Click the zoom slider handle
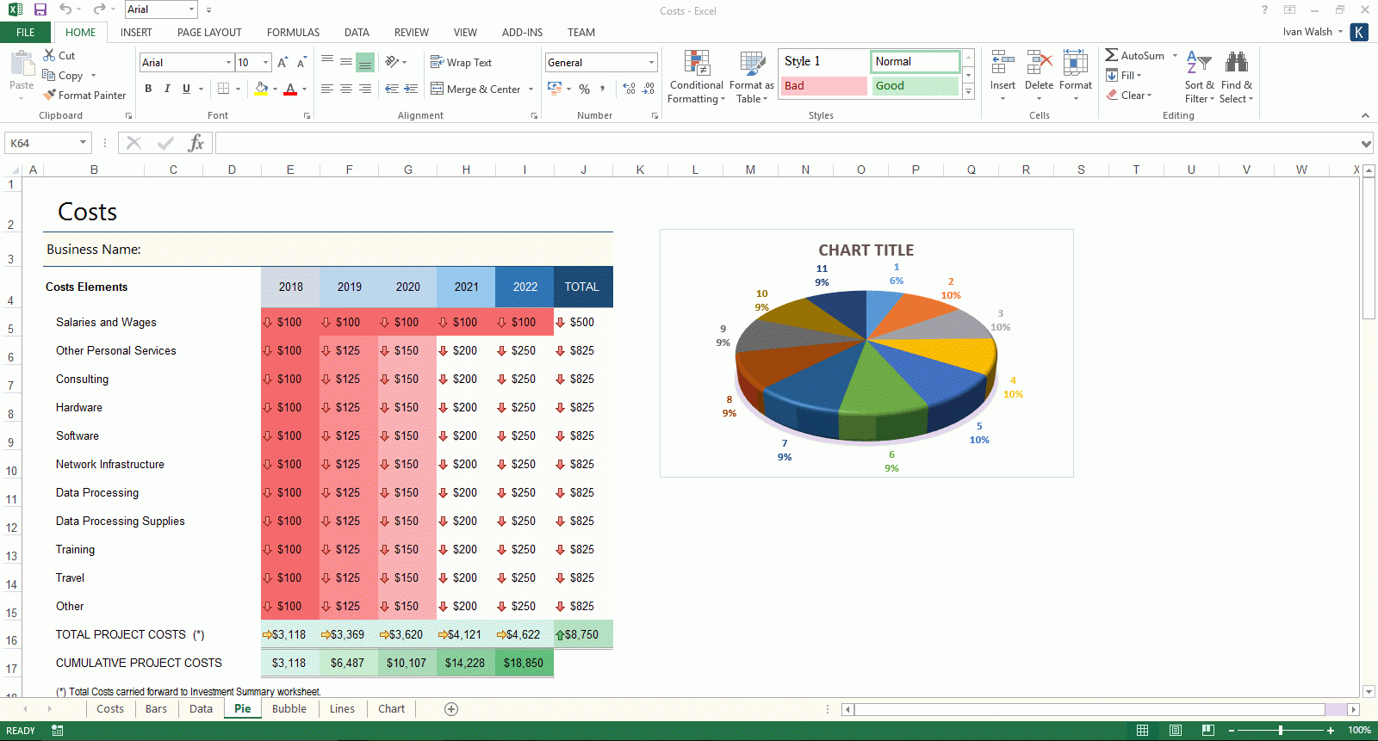 tap(1281, 731)
